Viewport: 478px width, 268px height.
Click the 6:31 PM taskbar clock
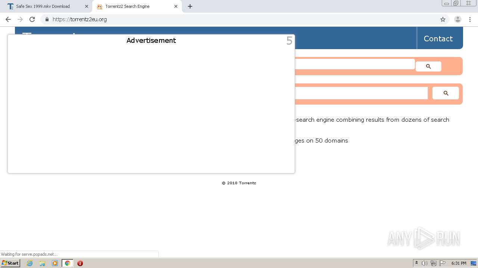[459, 263]
